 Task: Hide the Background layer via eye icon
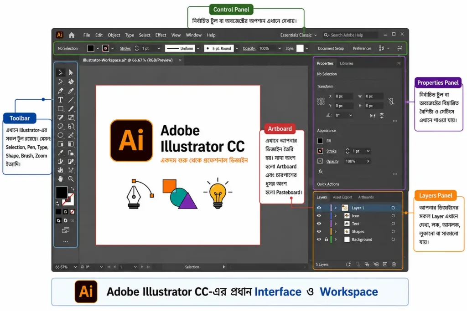coord(319,240)
